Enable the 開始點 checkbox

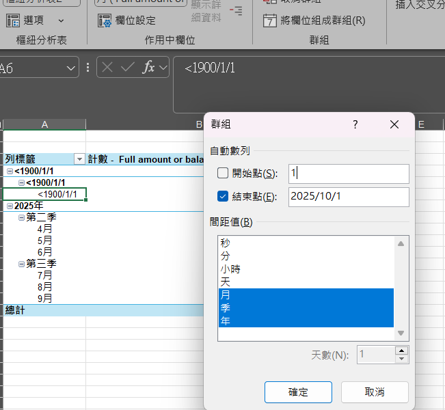tap(222, 174)
